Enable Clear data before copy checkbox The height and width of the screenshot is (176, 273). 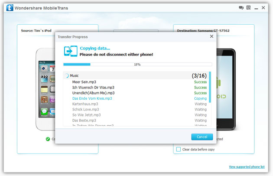[179, 149]
